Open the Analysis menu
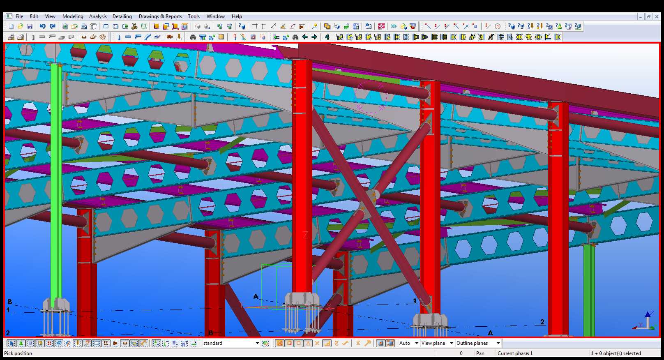Screen dimensions: 664x360 98,16
